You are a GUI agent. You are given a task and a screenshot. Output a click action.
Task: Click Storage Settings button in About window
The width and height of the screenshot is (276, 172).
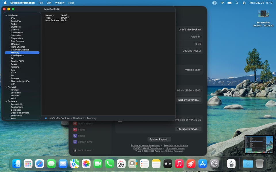[188, 129]
